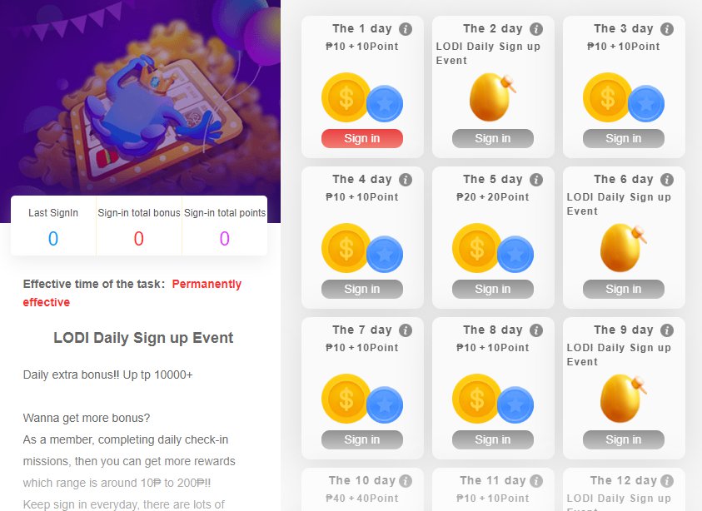
Task: Click the red Sign in button for day 1
Action: (x=361, y=138)
